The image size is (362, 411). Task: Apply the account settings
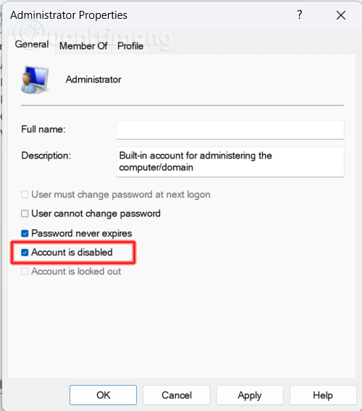[x=250, y=395]
